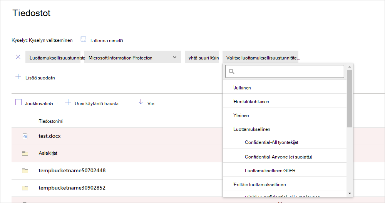Click the download arrow icon beside Vie
Image resolution: width=385 pixels, height=203 pixels.
[x=141, y=102]
